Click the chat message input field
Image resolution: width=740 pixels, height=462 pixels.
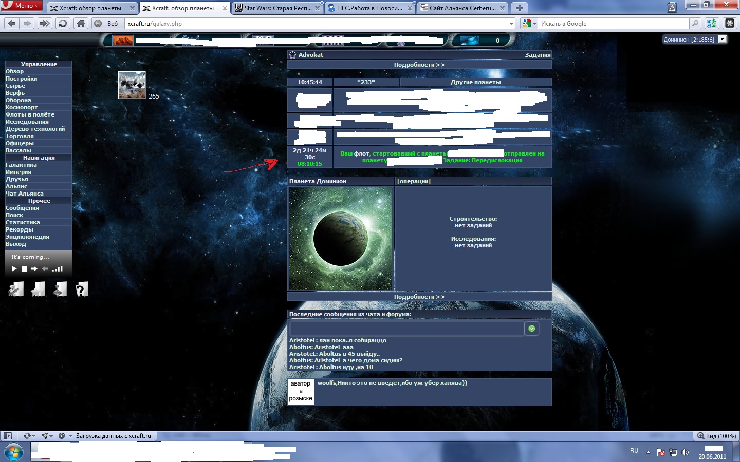(x=407, y=328)
